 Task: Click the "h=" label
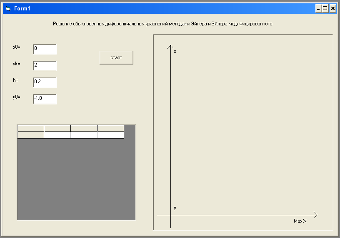click(x=15, y=80)
